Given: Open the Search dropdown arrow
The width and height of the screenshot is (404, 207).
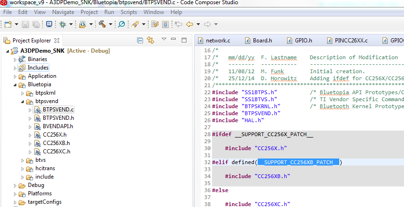Looking at the screenshot, I should click(144, 24).
